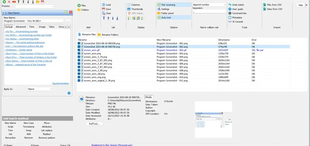Uncheck the screen_aren.gif file checkbox

(x=79, y=50)
